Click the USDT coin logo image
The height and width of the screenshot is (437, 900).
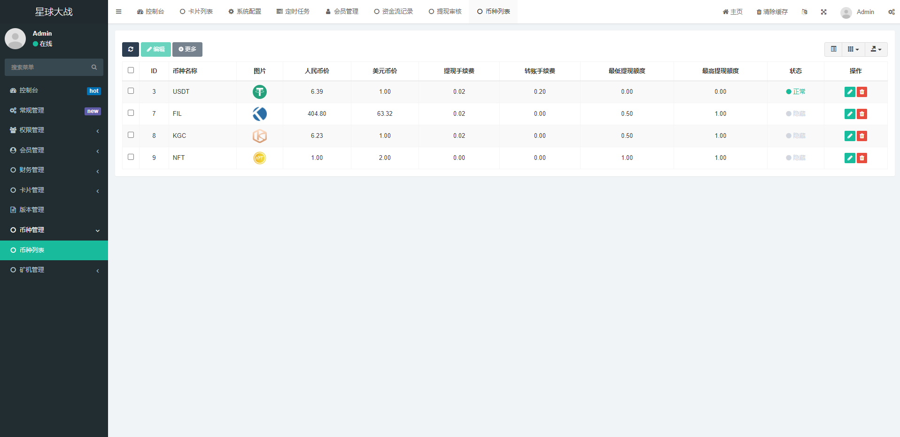(x=260, y=92)
